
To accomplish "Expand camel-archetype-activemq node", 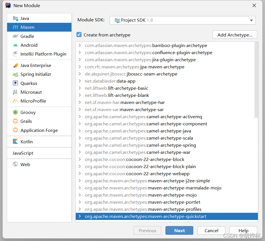I will 80,117.
